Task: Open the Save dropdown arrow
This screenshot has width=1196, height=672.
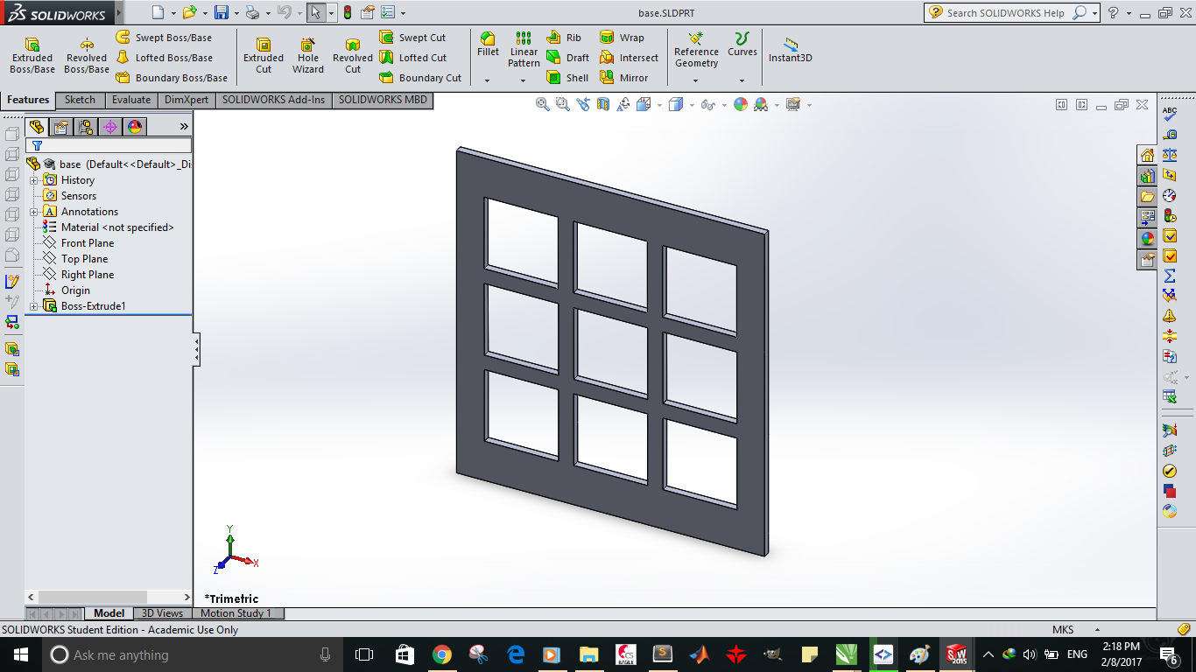Action: point(236,13)
